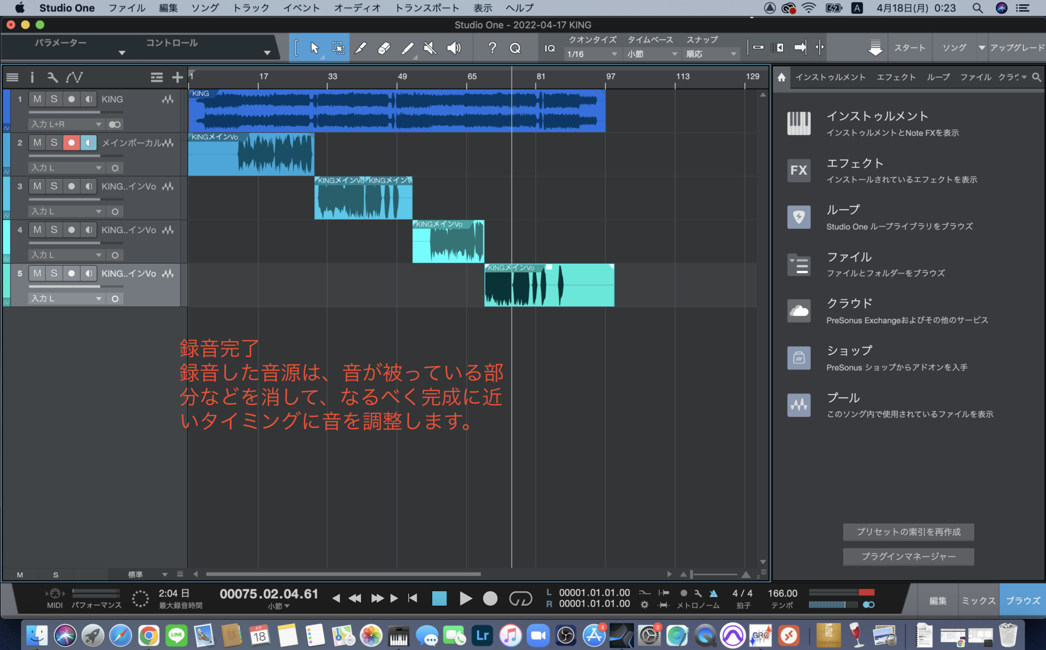Click the IQ input quantize button
This screenshot has width=1046, height=650.
pos(550,48)
